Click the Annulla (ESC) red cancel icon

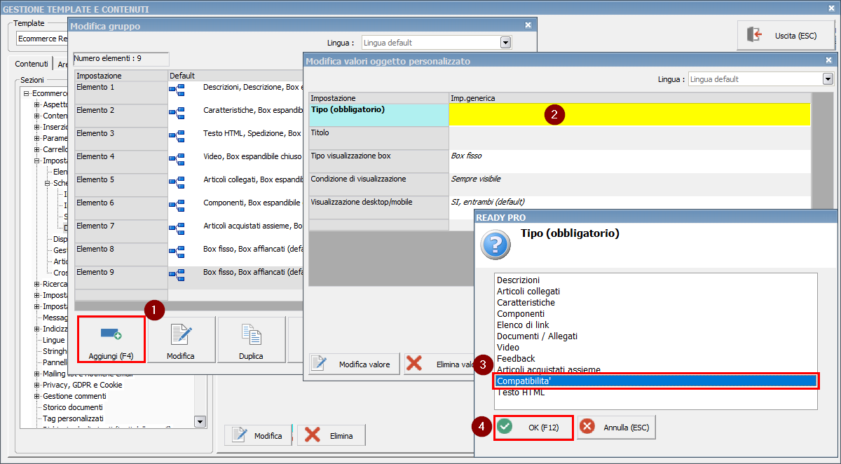click(587, 427)
